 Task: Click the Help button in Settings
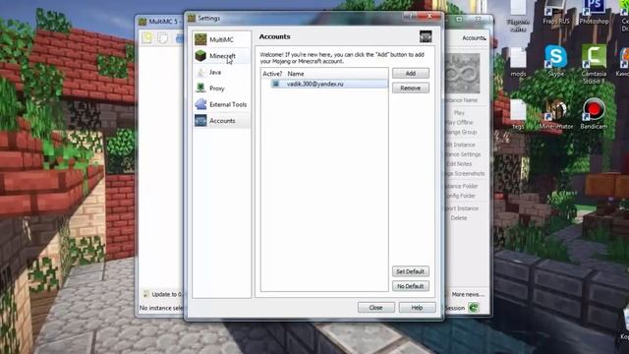[417, 308]
